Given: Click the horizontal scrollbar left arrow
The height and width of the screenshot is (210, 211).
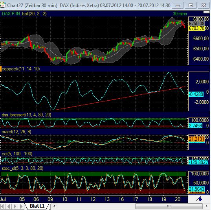Looking at the screenshot, I should click(54, 206).
